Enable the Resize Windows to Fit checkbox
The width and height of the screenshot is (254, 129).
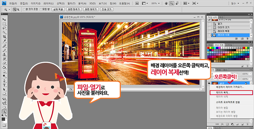(x=24, y=10)
